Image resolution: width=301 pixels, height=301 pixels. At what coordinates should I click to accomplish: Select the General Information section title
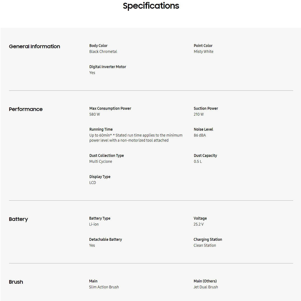35,47
